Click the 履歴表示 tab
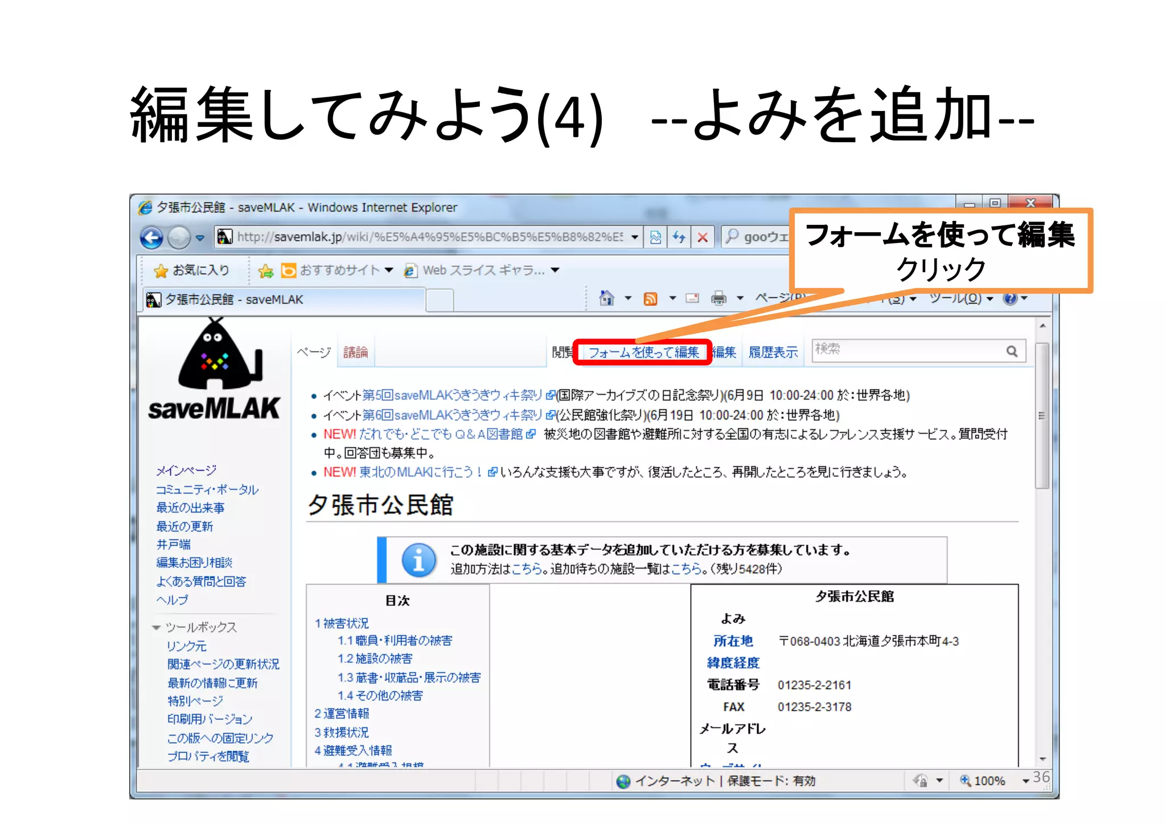 [x=773, y=352]
